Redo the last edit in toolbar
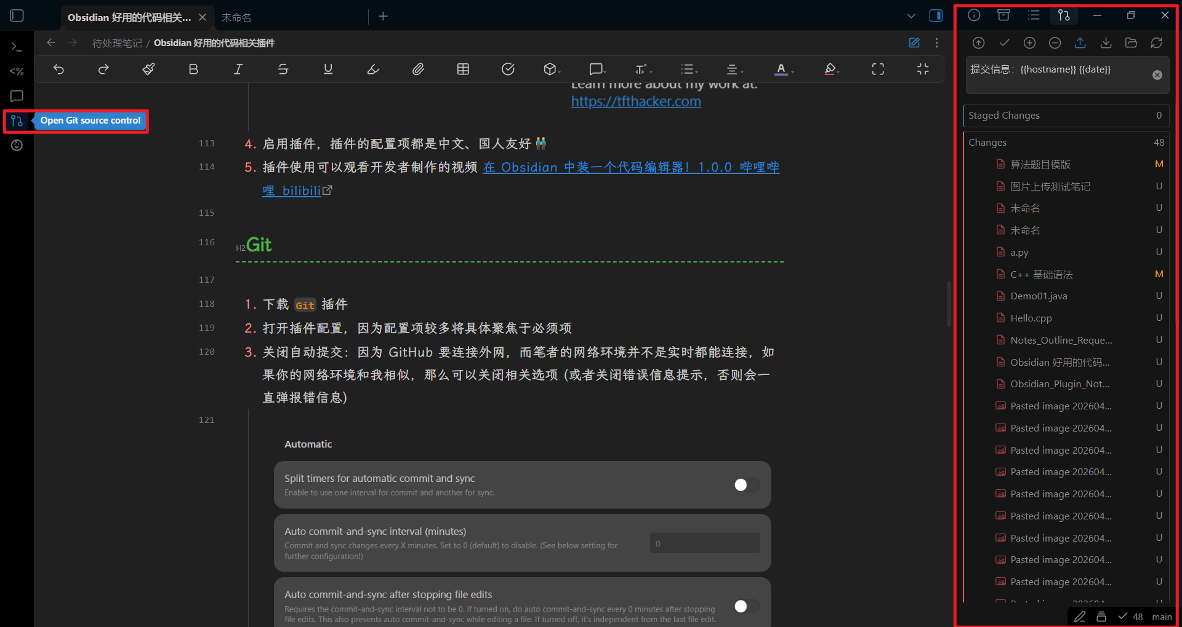The image size is (1182, 627). point(103,69)
